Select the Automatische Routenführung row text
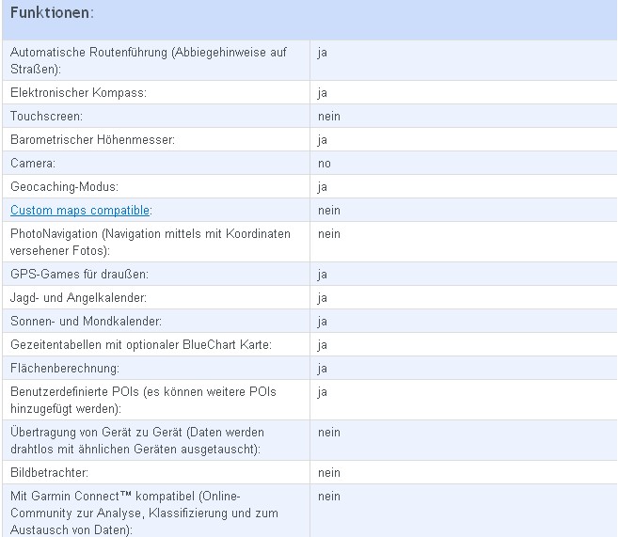 coord(149,60)
